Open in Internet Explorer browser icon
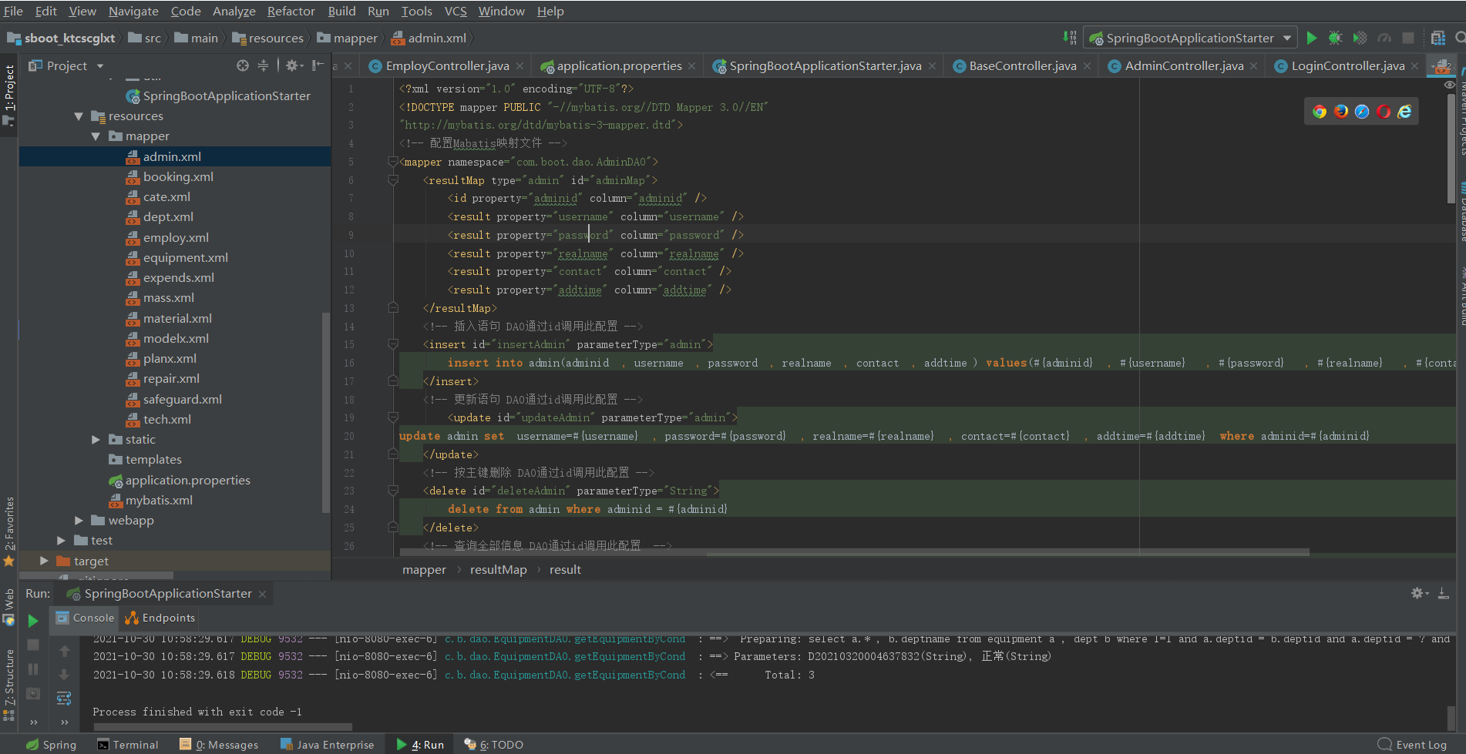Screen dimensions: 1466x754 click(x=1405, y=112)
